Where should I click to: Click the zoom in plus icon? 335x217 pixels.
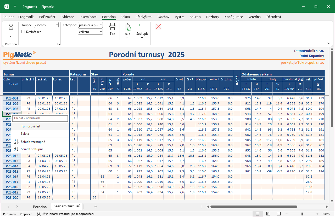coord(318,214)
